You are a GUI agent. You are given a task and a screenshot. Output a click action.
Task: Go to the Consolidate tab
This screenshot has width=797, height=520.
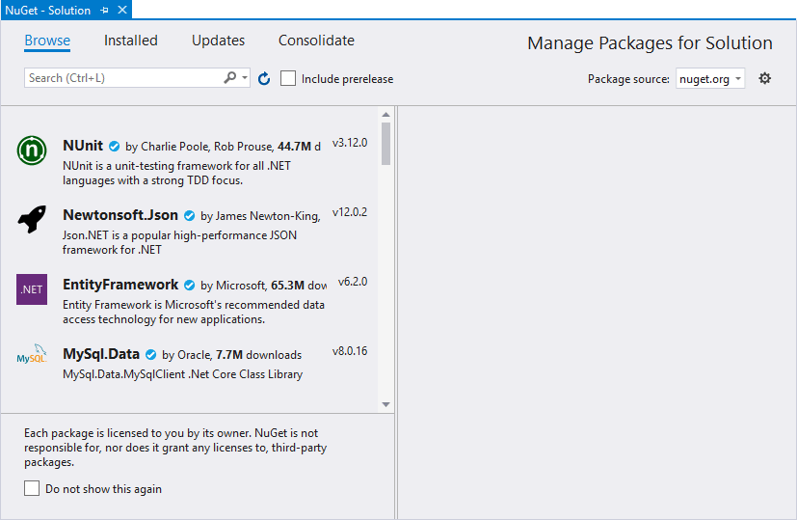pos(316,41)
